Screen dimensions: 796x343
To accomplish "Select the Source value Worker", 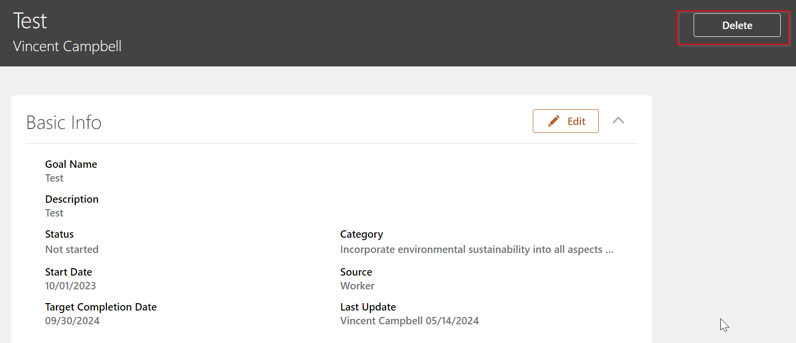I will (357, 285).
